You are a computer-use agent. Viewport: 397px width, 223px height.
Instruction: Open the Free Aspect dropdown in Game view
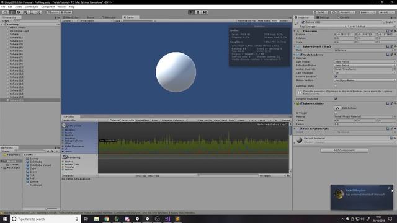(97, 20)
